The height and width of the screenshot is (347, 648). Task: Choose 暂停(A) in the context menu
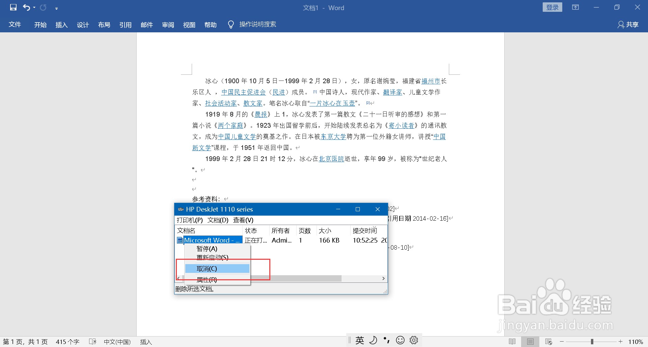[x=217, y=249]
